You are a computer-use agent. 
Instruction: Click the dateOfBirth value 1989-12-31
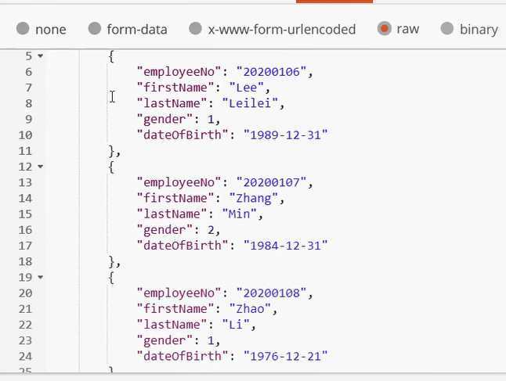click(x=286, y=135)
